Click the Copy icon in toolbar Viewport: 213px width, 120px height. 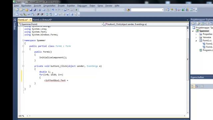pyautogui.click(x=44, y=10)
